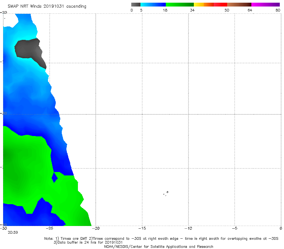Click the color bar label '64'
The image size is (284, 249).
coord(250,10)
